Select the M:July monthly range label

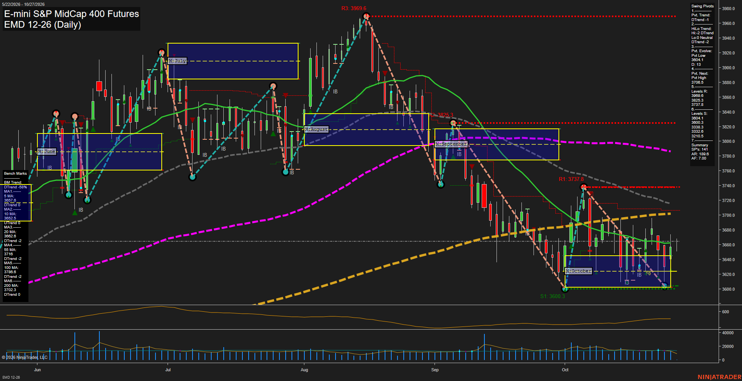(x=177, y=61)
